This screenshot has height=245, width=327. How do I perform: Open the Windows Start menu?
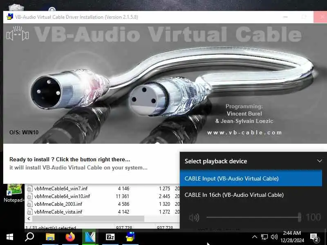[10, 237]
